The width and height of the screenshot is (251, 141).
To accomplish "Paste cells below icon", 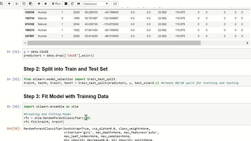I will [31, 4].
